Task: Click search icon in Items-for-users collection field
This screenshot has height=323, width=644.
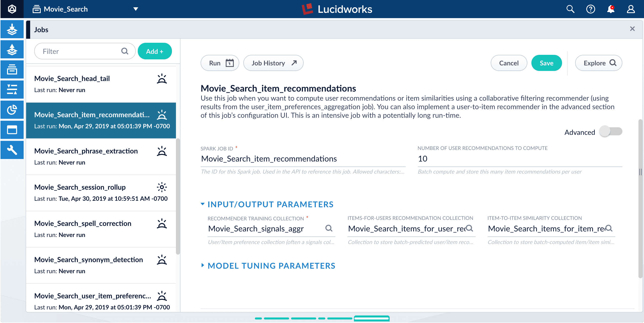Action: 469,228
